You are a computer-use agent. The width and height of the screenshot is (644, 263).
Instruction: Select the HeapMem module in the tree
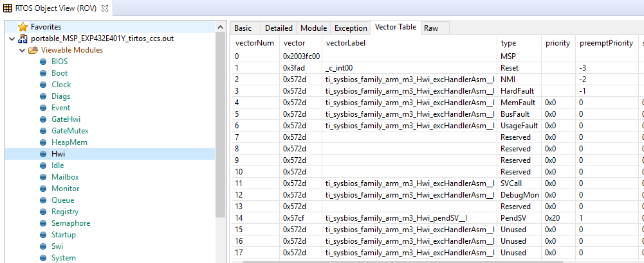point(69,142)
